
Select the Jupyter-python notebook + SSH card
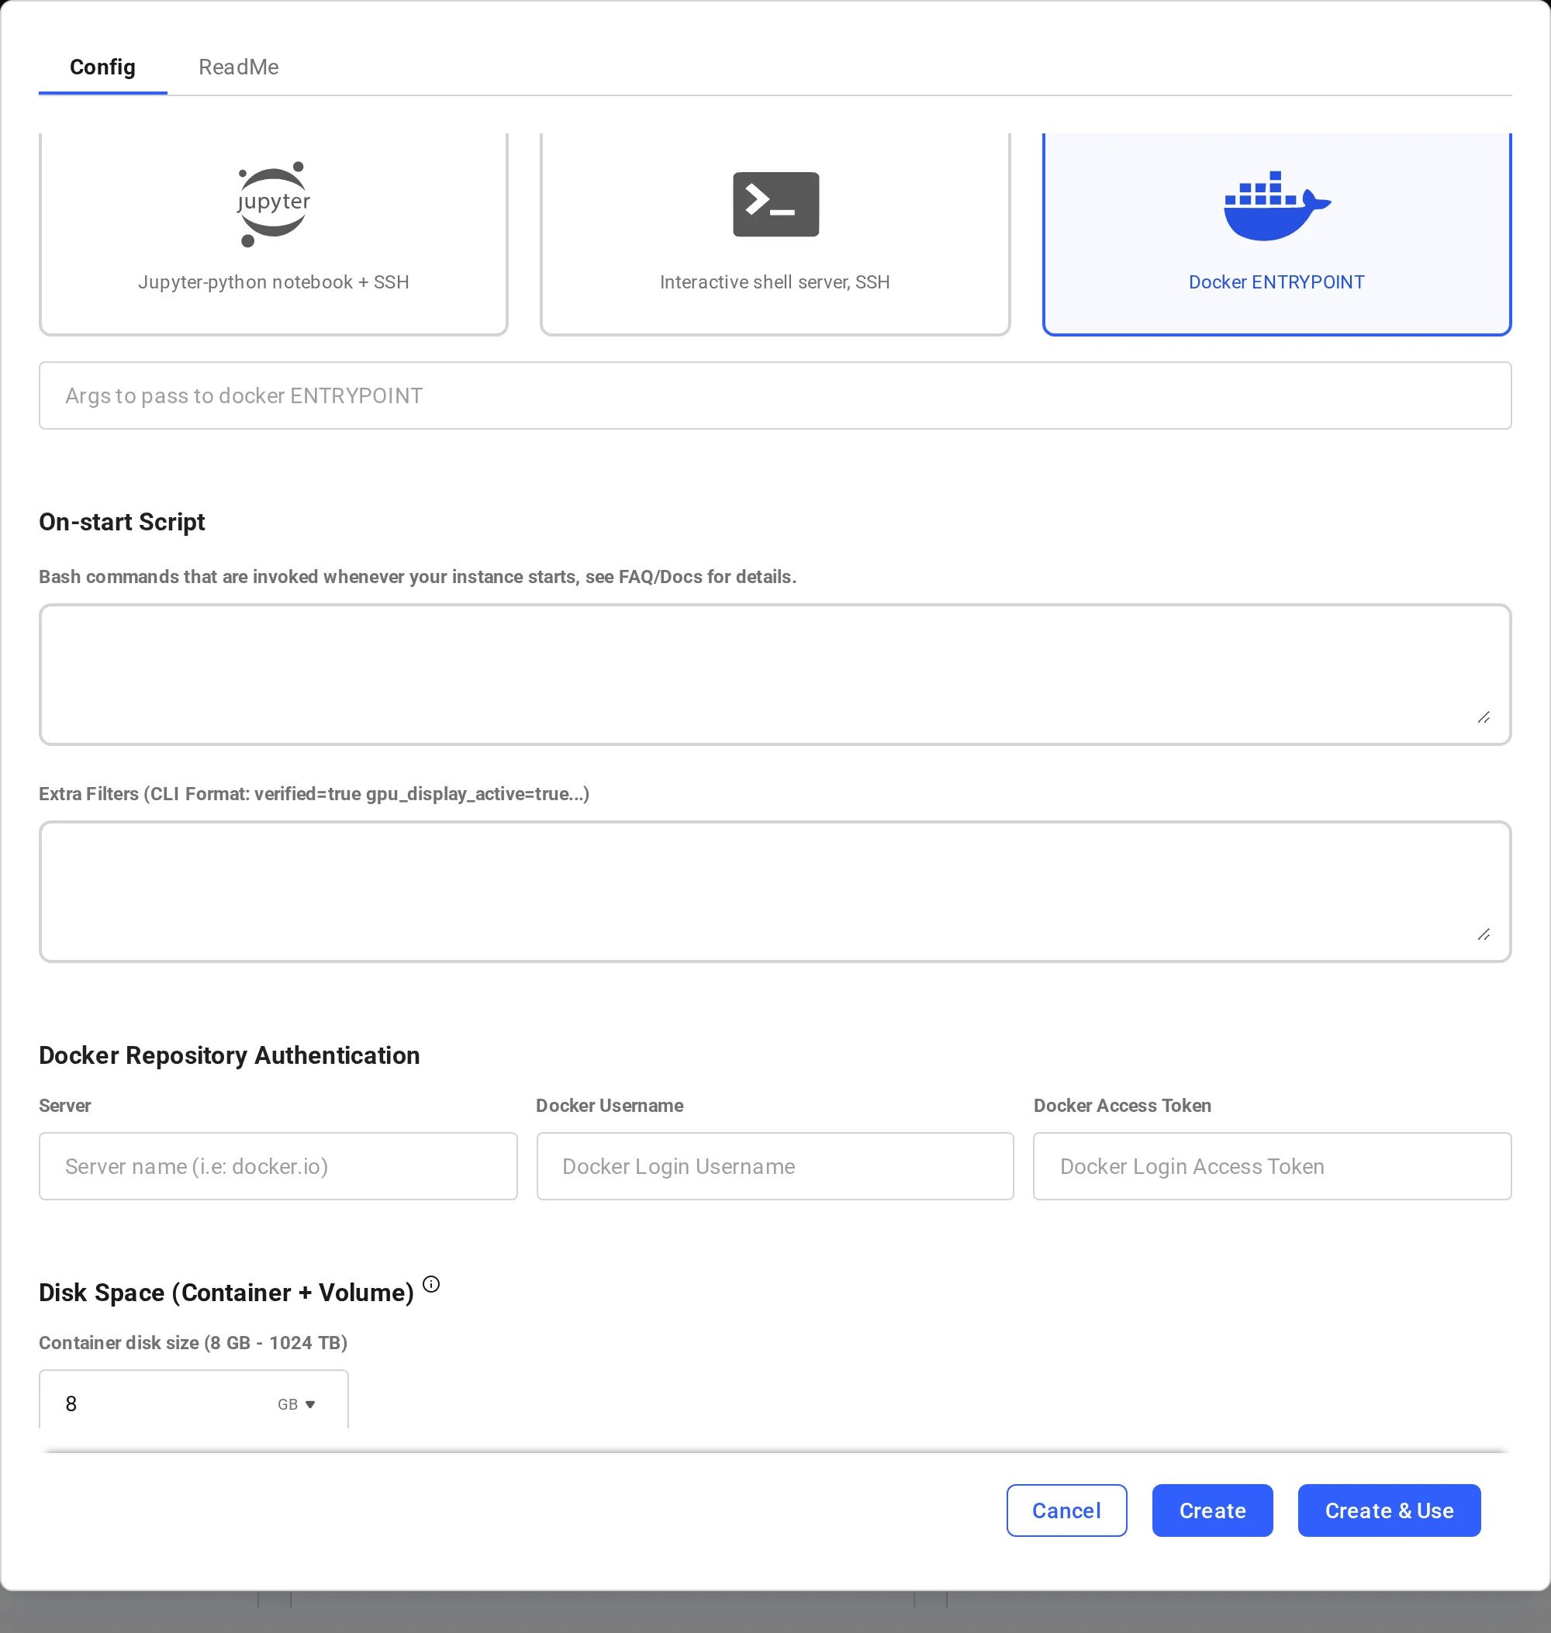coord(274,234)
